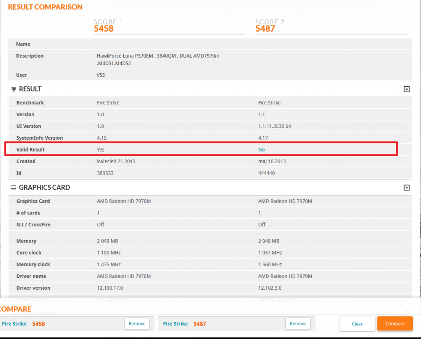The width and height of the screenshot is (421, 339).
Task: Remove the Fire Strike 5458 result from comparison
Action: [x=137, y=324]
